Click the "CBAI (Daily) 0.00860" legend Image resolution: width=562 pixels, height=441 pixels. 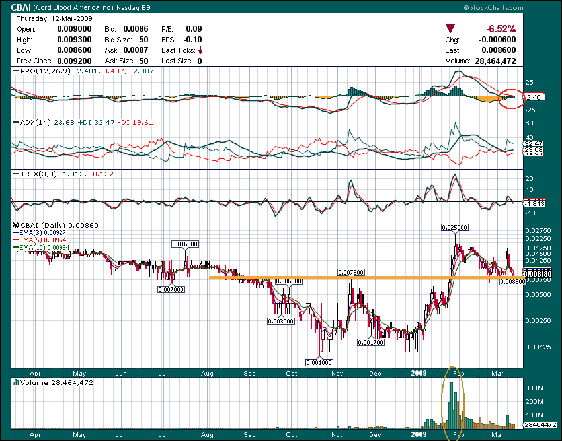[59, 226]
